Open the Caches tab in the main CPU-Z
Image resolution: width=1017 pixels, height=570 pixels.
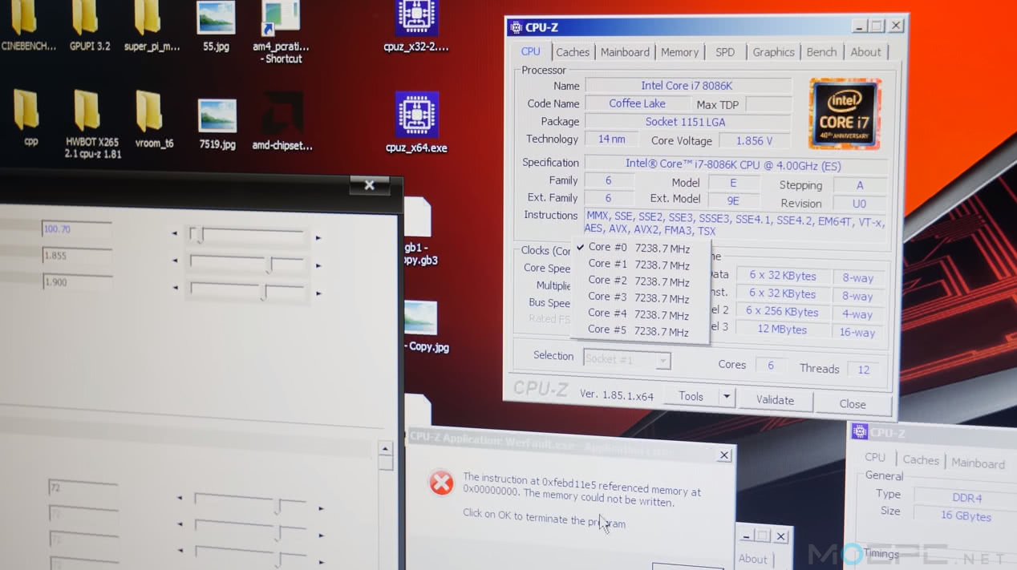[x=573, y=52]
